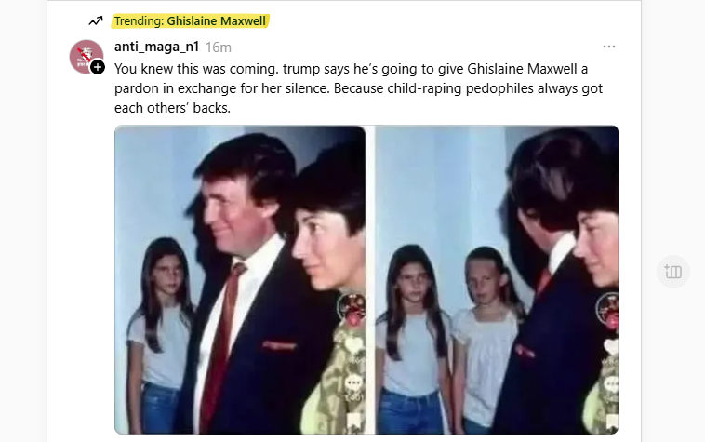
Task: Enlarge the right photo attachment
Action: 497,280
